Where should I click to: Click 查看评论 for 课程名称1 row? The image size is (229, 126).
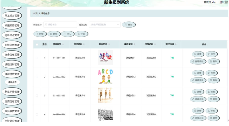198,61
